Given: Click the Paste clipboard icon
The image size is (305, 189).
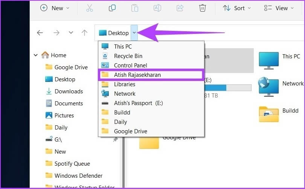Looking at the screenshot, I should click(134, 8).
